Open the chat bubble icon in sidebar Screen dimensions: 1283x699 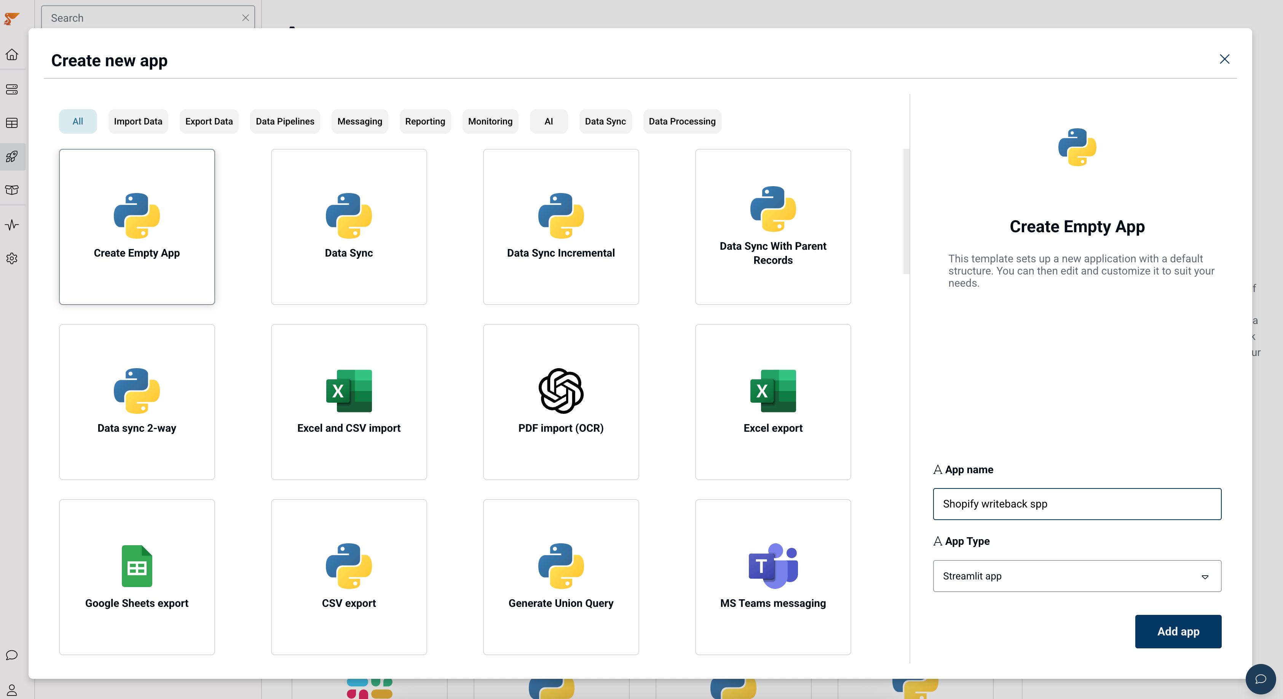[x=12, y=655]
